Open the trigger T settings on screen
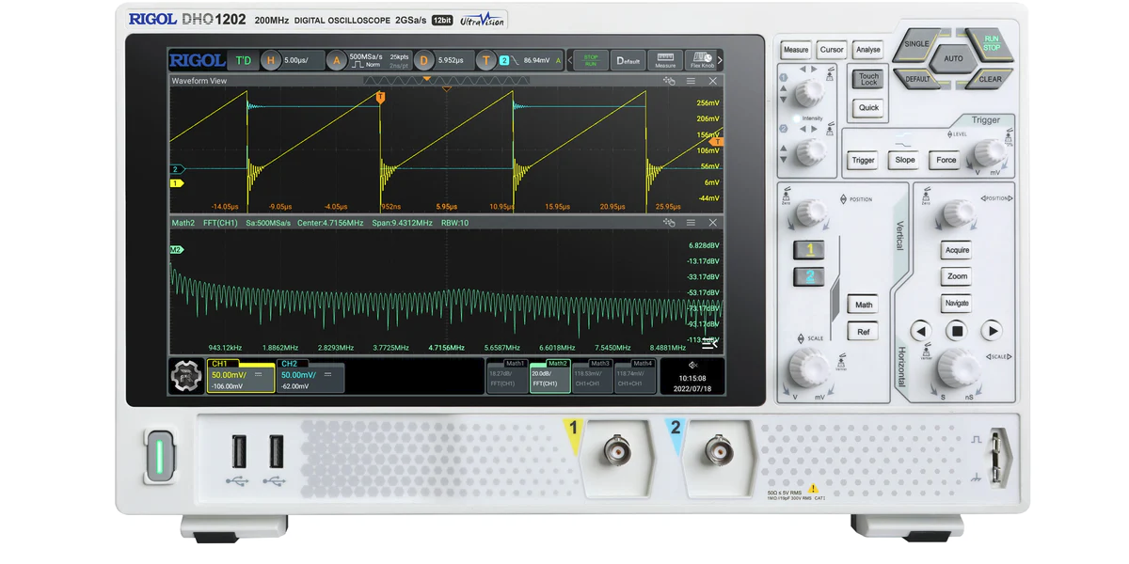Screen dimensions: 1129x564 click(520, 60)
